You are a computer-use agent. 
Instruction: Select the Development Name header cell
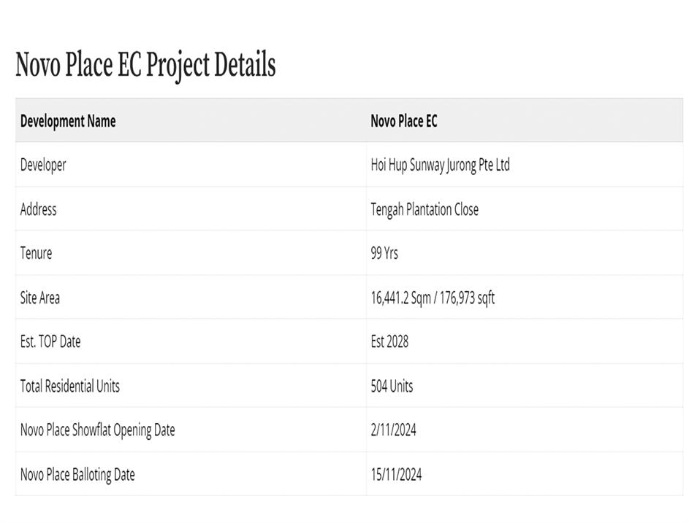[x=68, y=121]
